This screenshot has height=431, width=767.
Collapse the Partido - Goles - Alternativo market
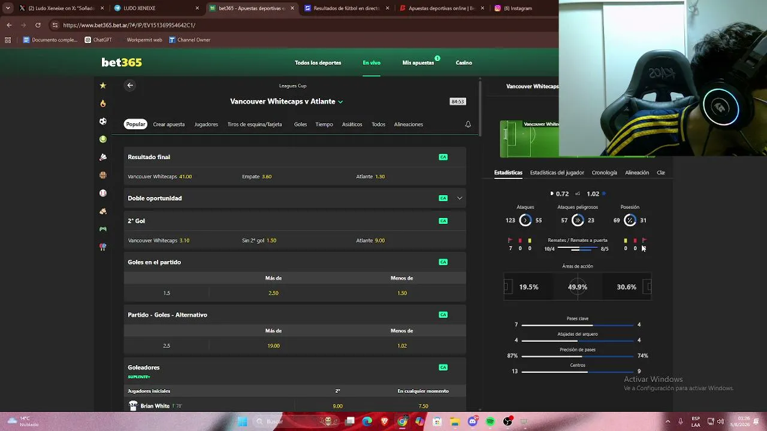[x=295, y=315]
